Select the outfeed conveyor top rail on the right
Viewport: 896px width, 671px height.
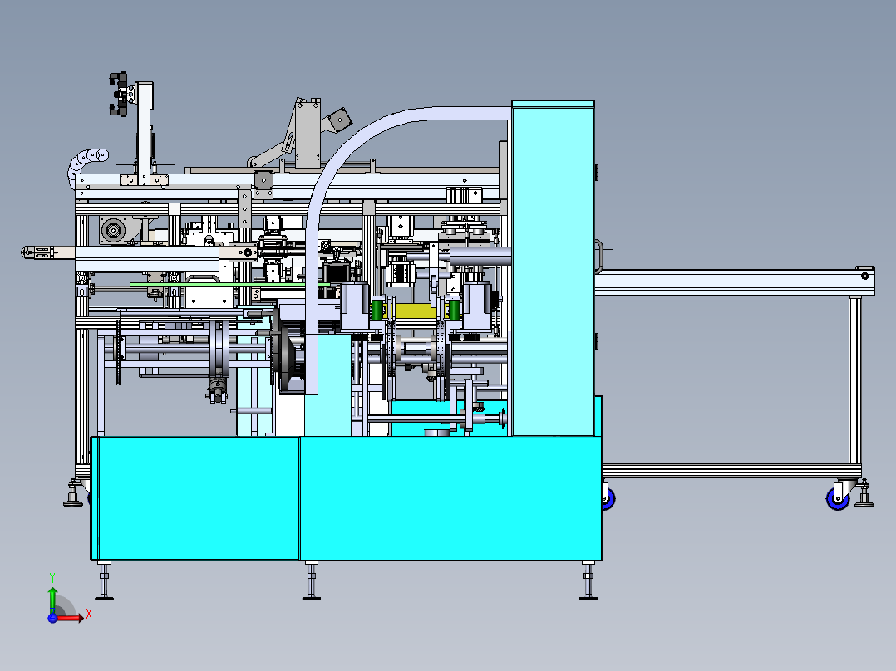(x=734, y=282)
